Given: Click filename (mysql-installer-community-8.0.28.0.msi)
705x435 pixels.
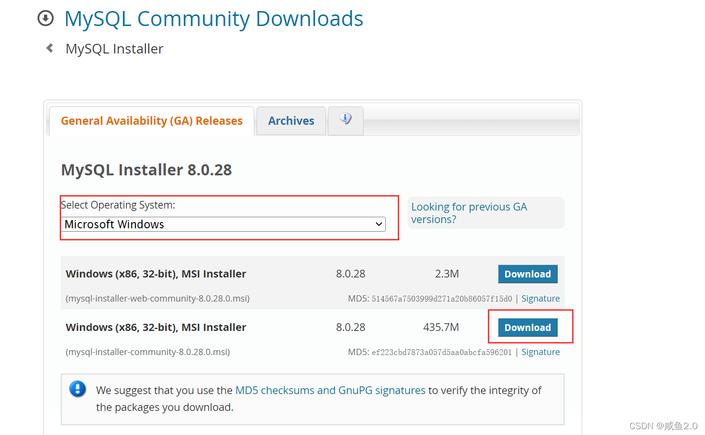Looking at the screenshot, I should click(x=148, y=352).
